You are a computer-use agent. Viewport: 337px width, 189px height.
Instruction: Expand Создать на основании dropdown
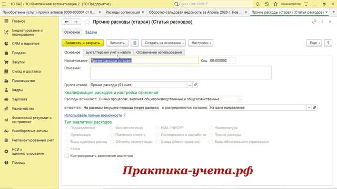pyautogui.click(x=164, y=43)
